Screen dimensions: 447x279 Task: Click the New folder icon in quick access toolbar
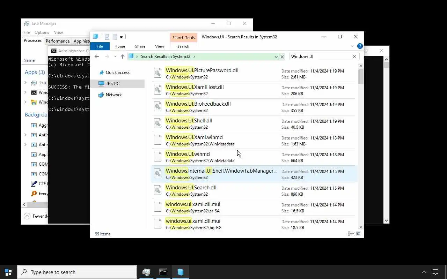[115, 37]
